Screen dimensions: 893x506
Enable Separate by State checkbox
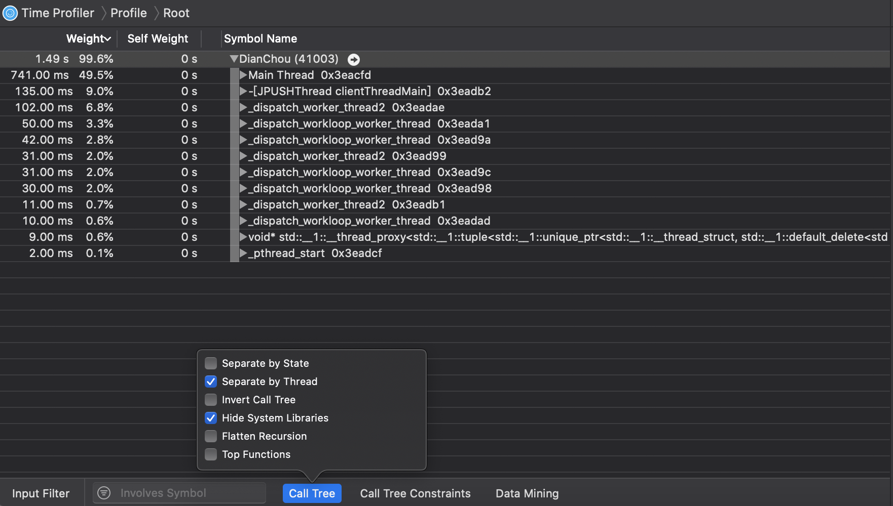pos(211,363)
